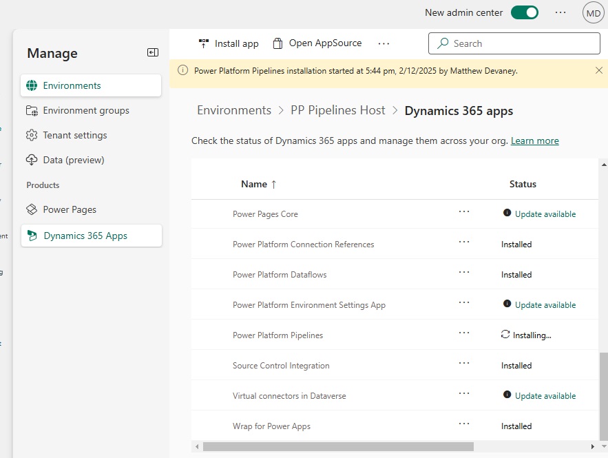Screen dimensions: 608x458
Task: Open the Learn more link
Action: coord(535,140)
